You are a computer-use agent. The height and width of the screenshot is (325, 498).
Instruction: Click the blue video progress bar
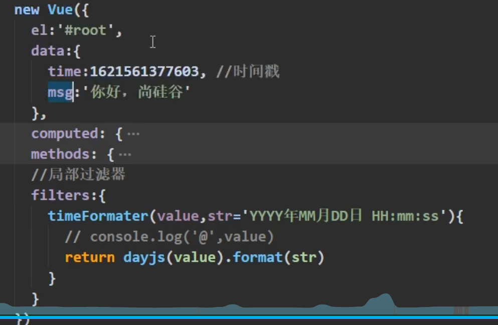[x=249, y=317]
